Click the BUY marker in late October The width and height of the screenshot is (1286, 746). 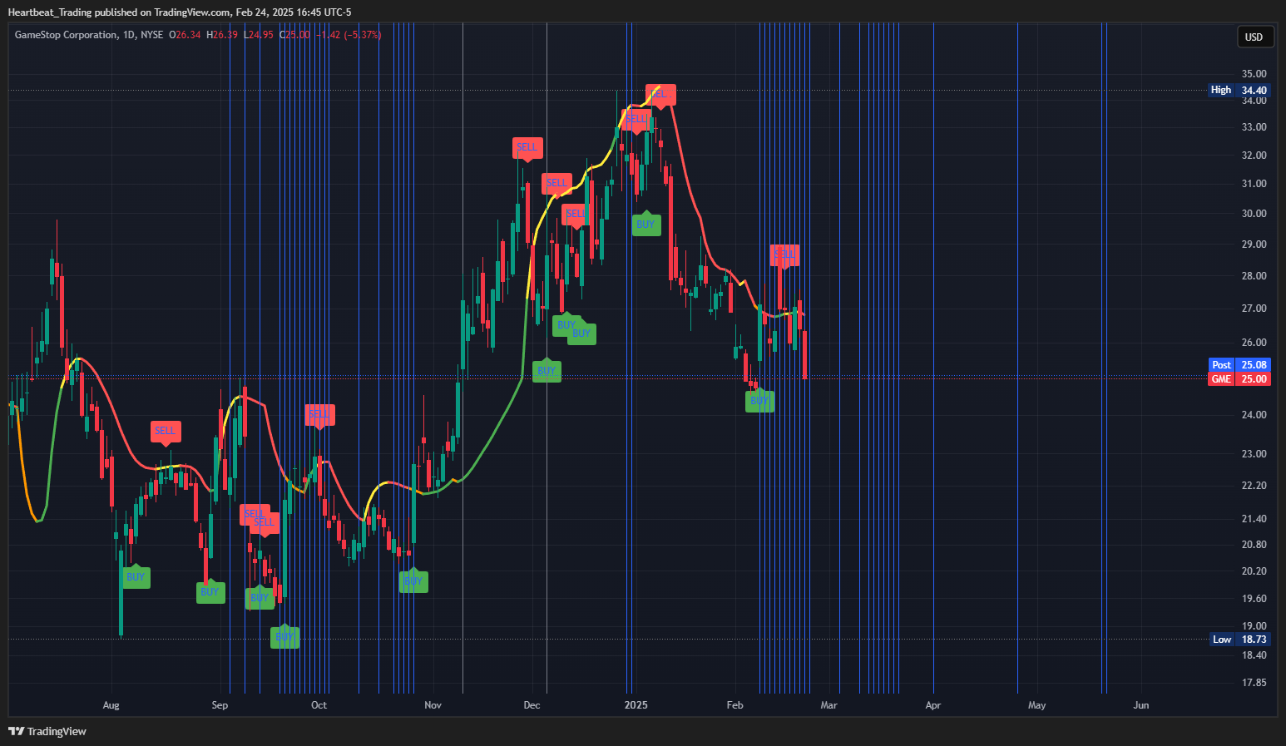(x=413, y=581)
